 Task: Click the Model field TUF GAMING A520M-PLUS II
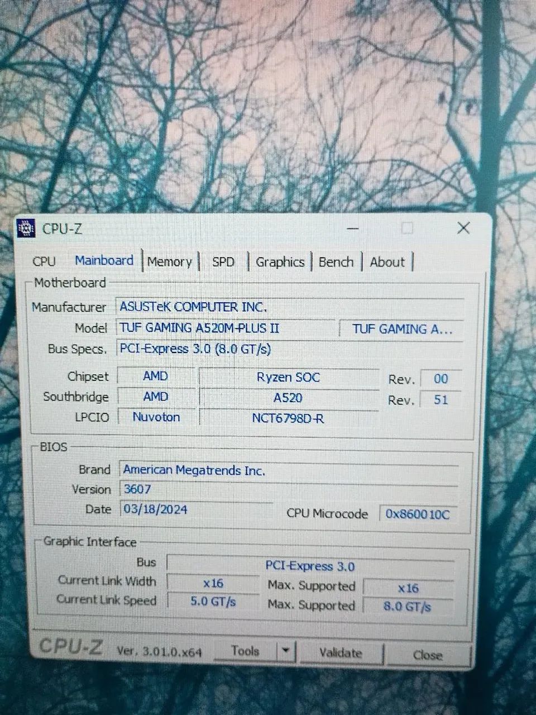(225, 328)
